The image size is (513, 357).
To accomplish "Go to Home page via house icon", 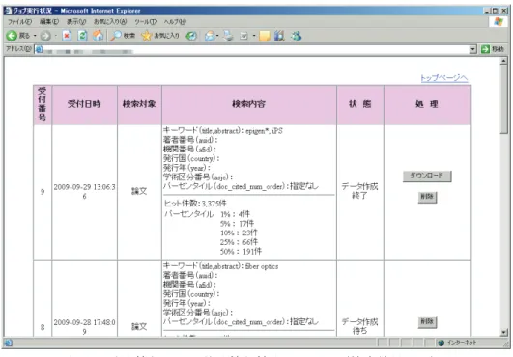I will coord(98,36).
